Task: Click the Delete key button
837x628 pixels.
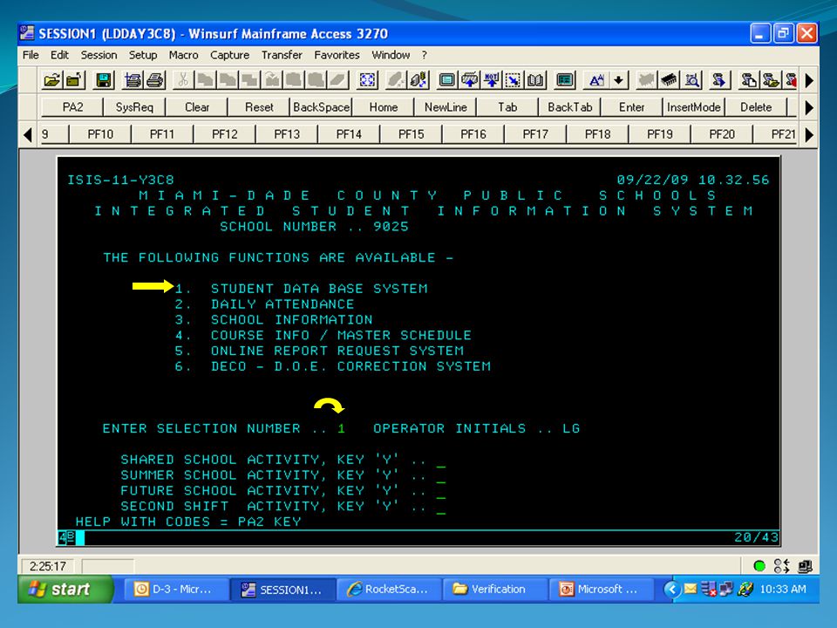Action: pos(757,107)
